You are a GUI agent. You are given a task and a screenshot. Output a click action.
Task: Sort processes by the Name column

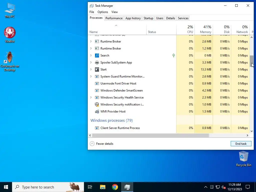(x=117, y=29)
